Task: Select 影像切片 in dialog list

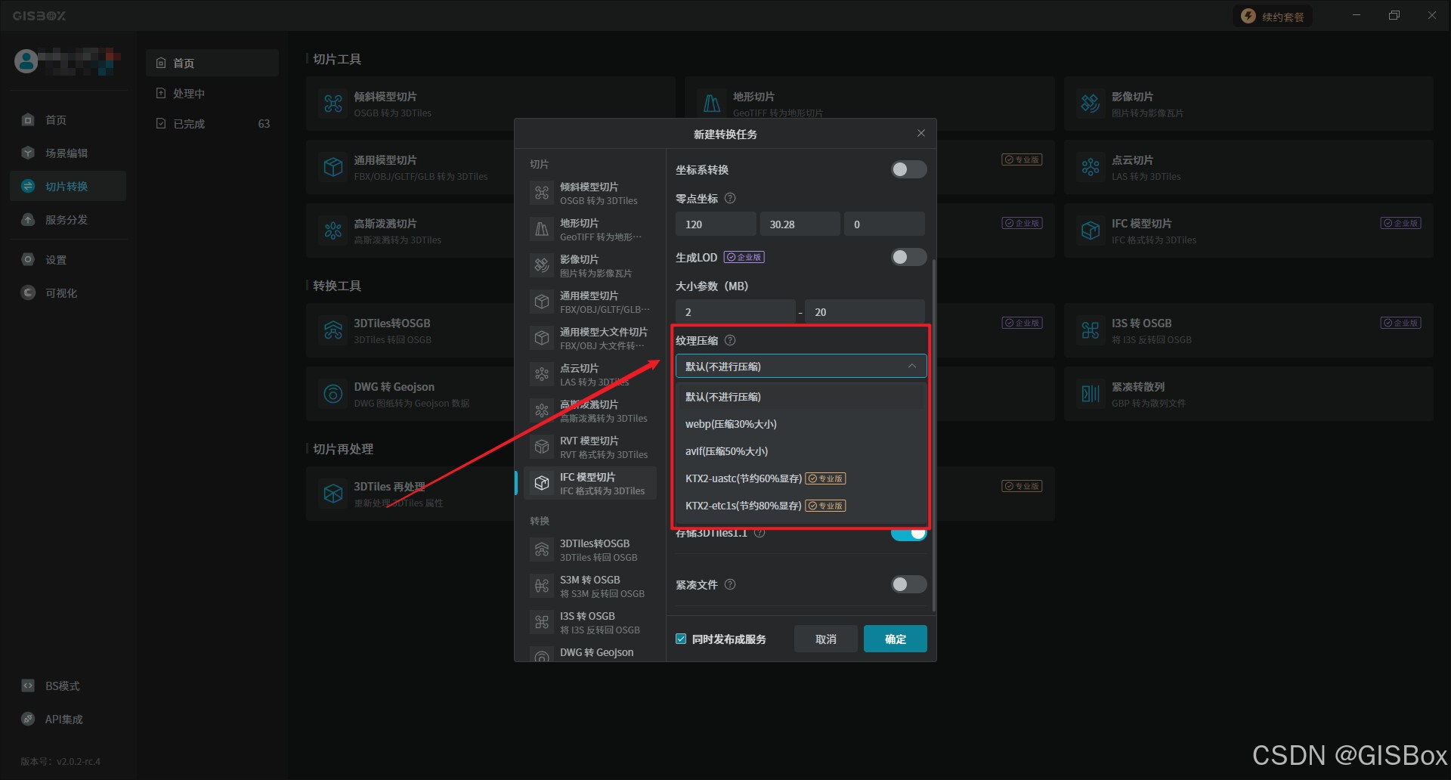Action: 590,266
